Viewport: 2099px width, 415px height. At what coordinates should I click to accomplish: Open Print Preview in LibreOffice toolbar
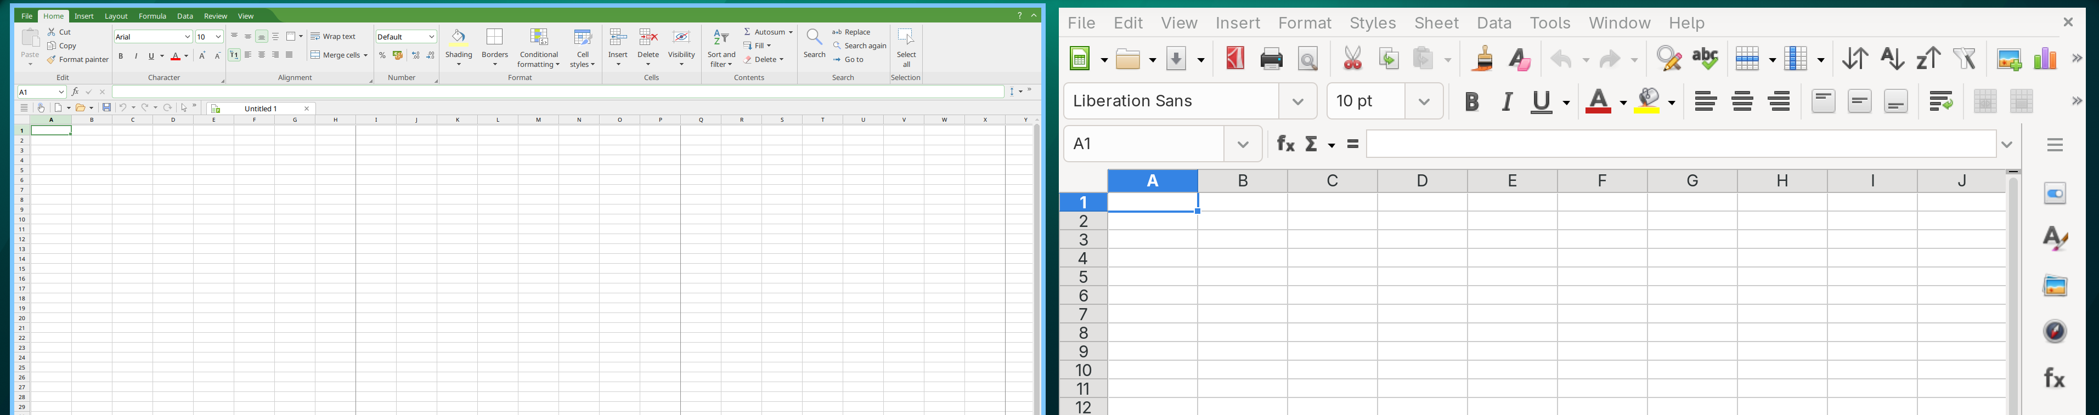tap(1308, 59)
